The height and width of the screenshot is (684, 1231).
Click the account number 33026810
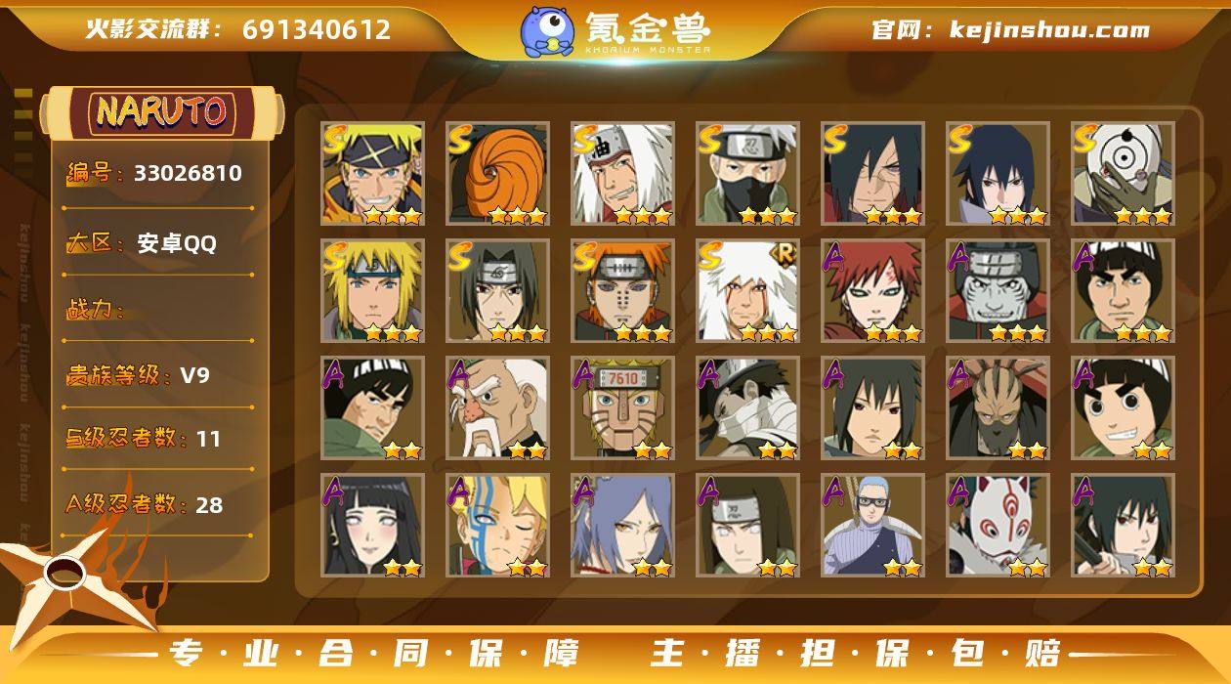click(x=188, y=174)
